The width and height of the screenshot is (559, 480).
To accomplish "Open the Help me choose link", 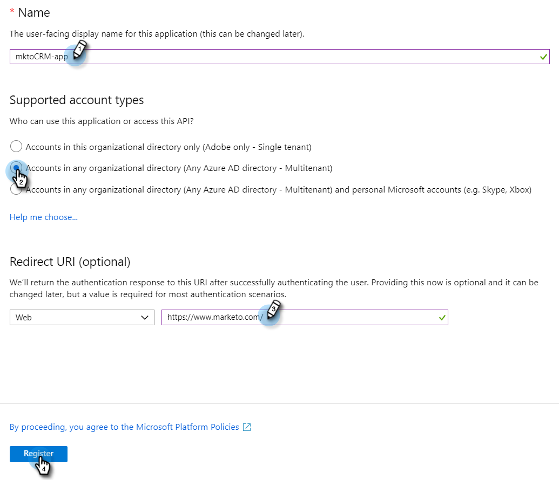I will pos(44,217).
